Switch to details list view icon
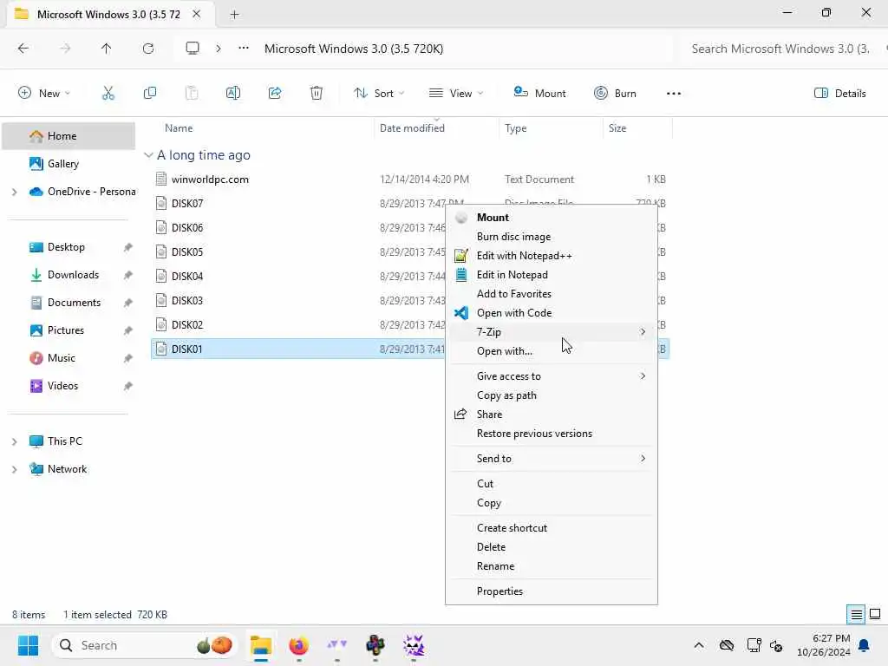The image size is (888, 666). (x=856, y=615)
